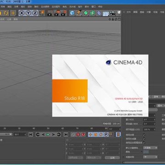This screenshot has width=165, height=165.
Task: Toggle Autokeying red icon
Action: pos(78,135)
